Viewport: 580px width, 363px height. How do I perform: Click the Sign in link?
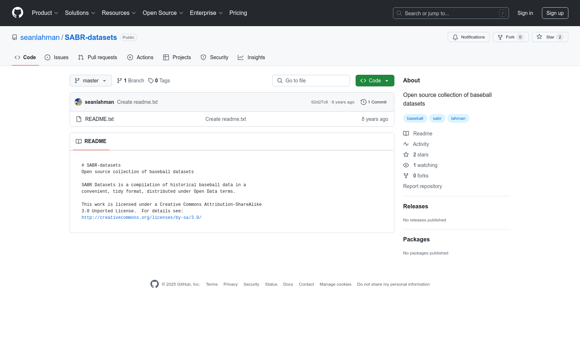(x=525, y=13)
